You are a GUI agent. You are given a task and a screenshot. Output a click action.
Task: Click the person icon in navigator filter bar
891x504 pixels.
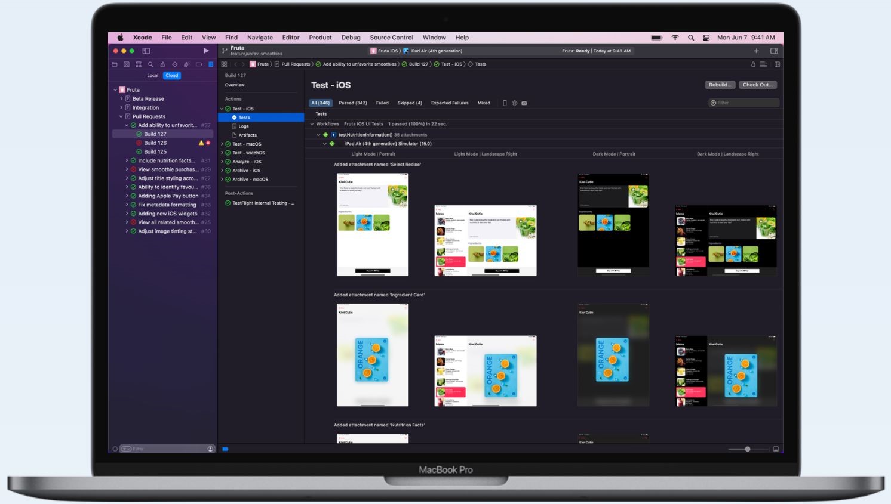pyautogui.click(x=210, y=449)
